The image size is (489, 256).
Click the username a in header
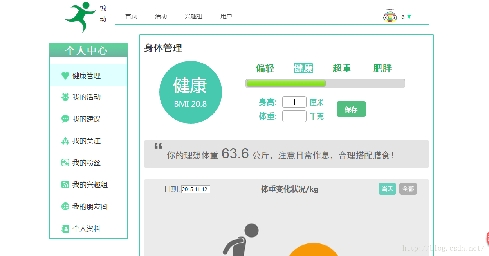tap(403, 17)
